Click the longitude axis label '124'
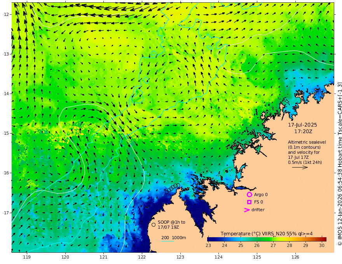Image resolution: width=342 pixels, height=264 pixels. pyautogui.click(x=219, y=257)
